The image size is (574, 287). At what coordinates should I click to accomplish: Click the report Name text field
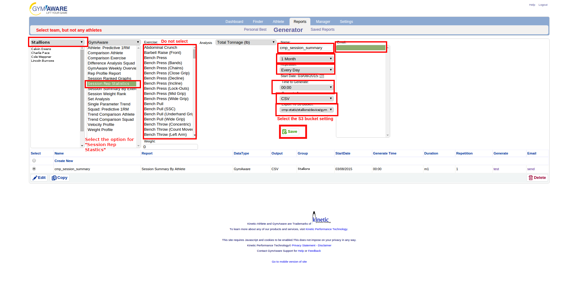tap(306, 48)
